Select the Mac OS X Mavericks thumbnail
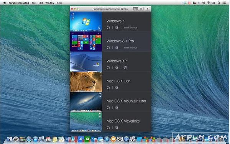 point(86,122)
